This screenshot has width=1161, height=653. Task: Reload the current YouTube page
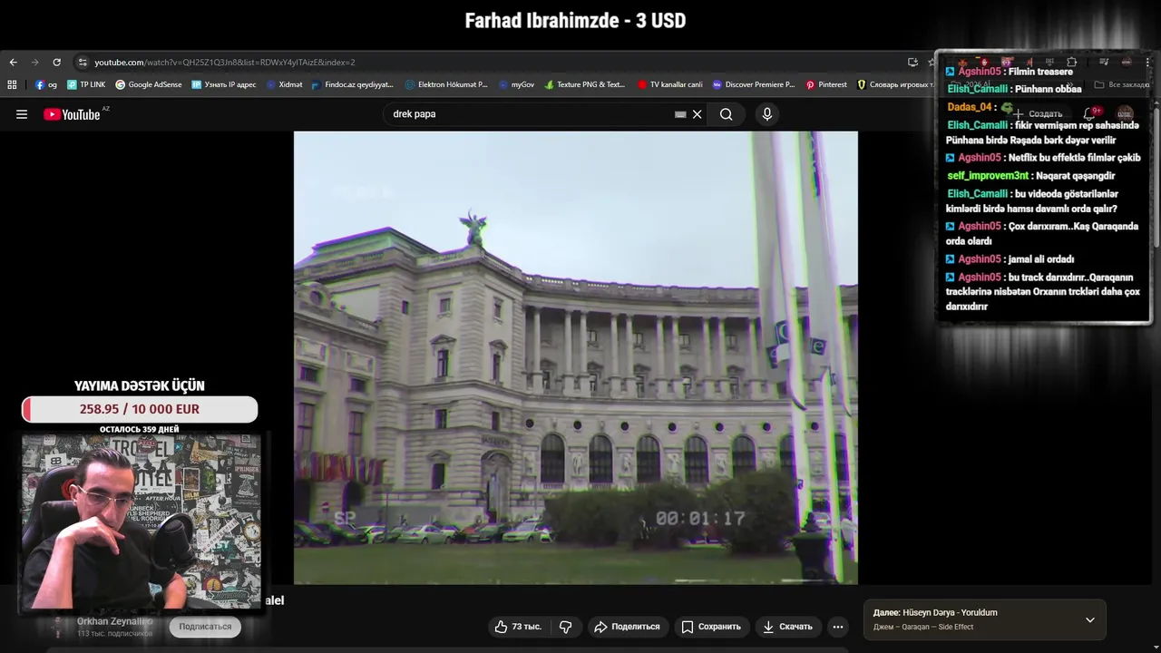click(56, 63)
